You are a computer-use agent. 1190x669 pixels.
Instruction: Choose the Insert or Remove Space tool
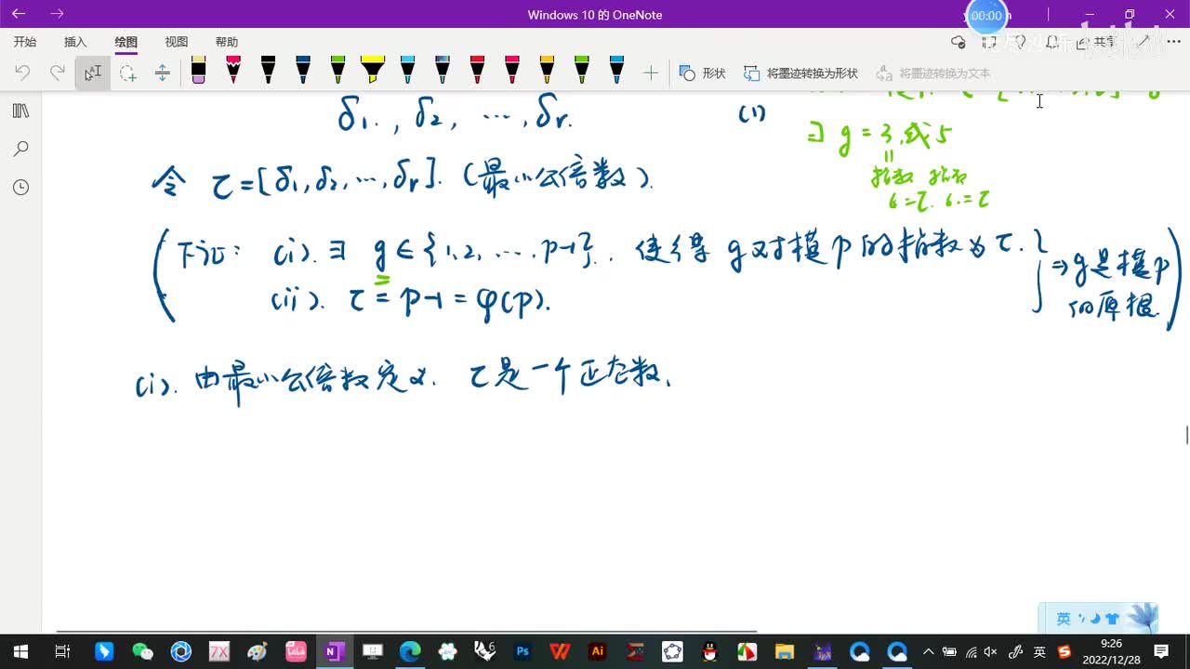tap(162, 72)
